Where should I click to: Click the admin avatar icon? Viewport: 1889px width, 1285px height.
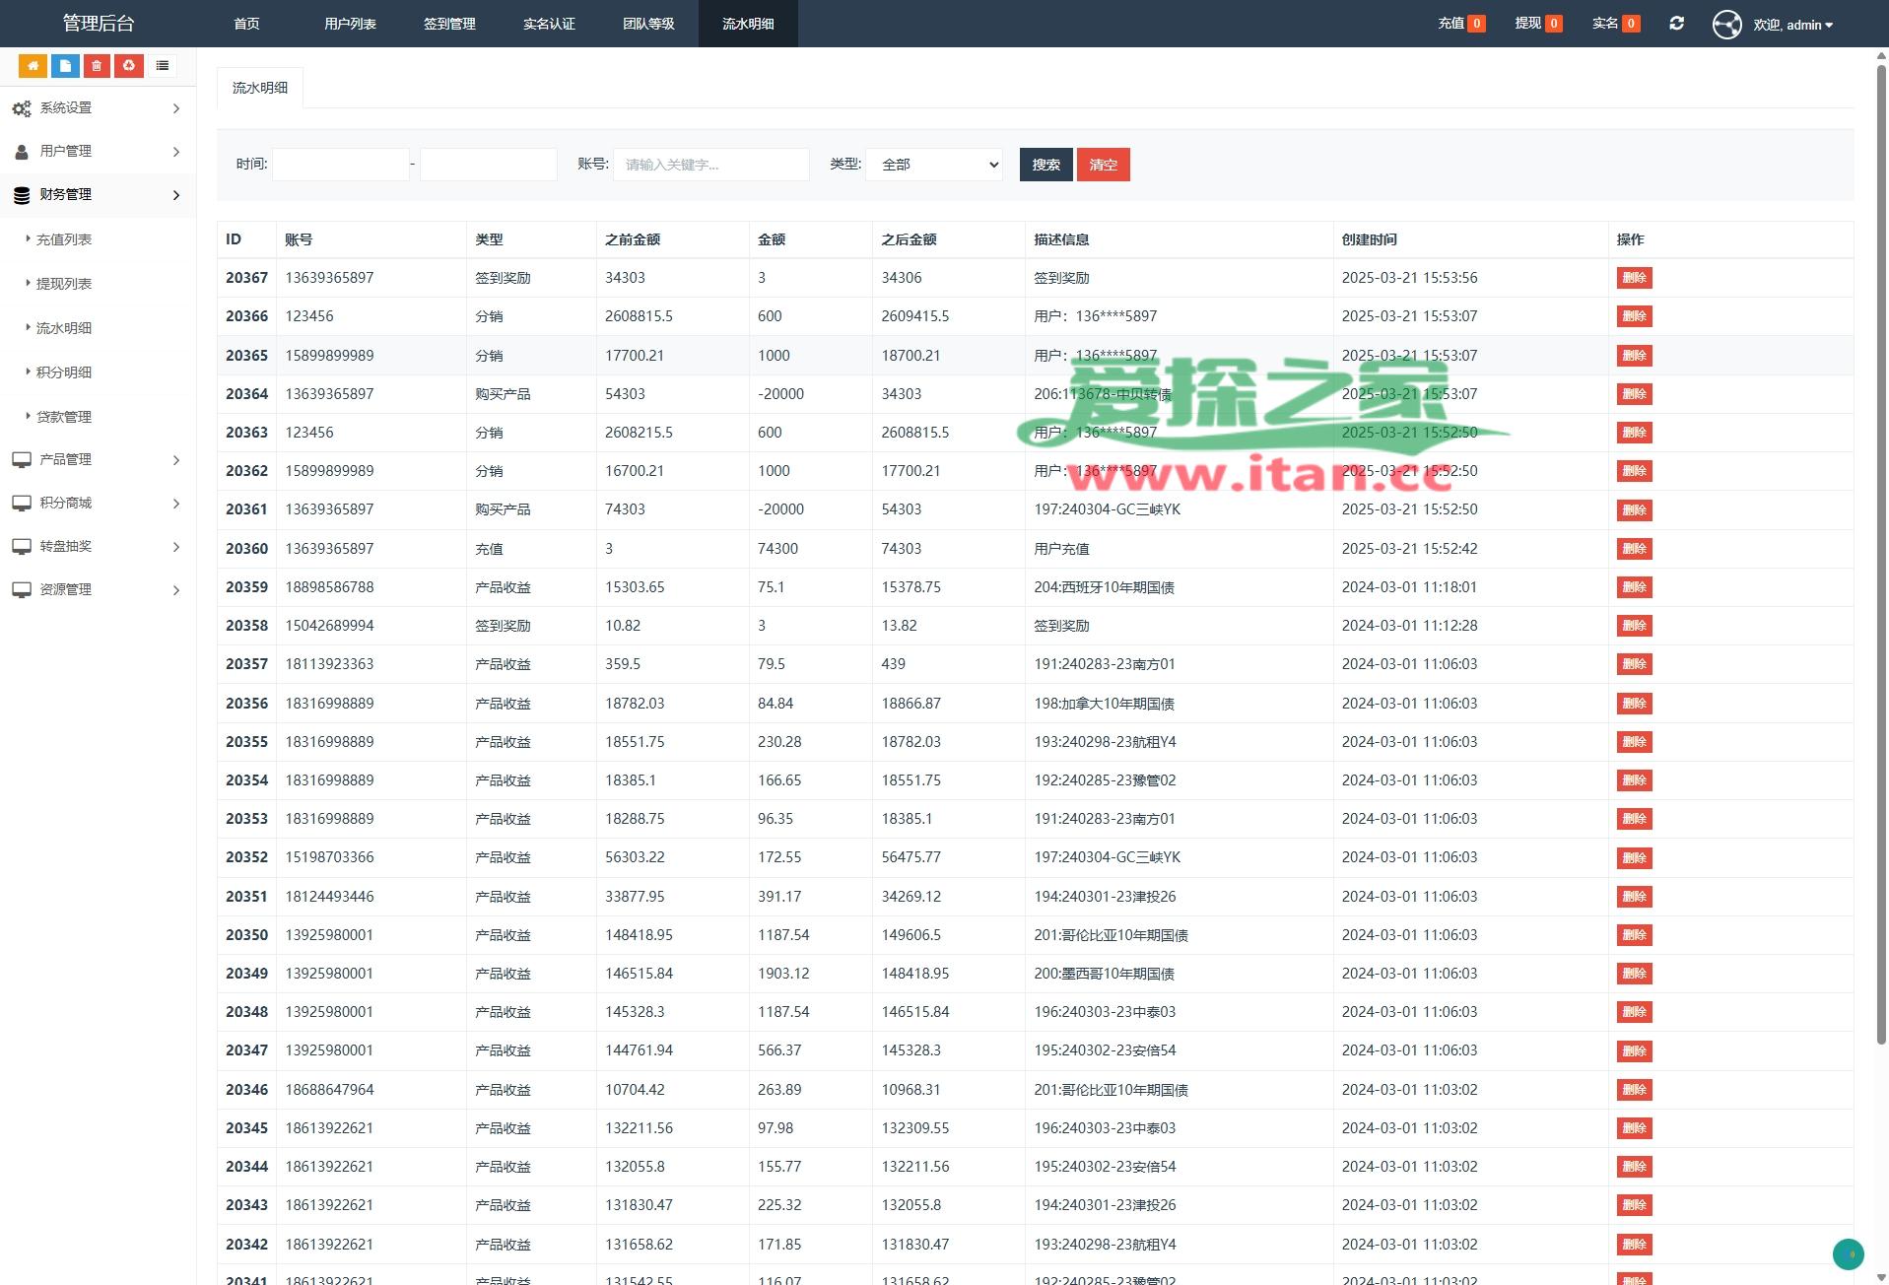pos(1726,25)
